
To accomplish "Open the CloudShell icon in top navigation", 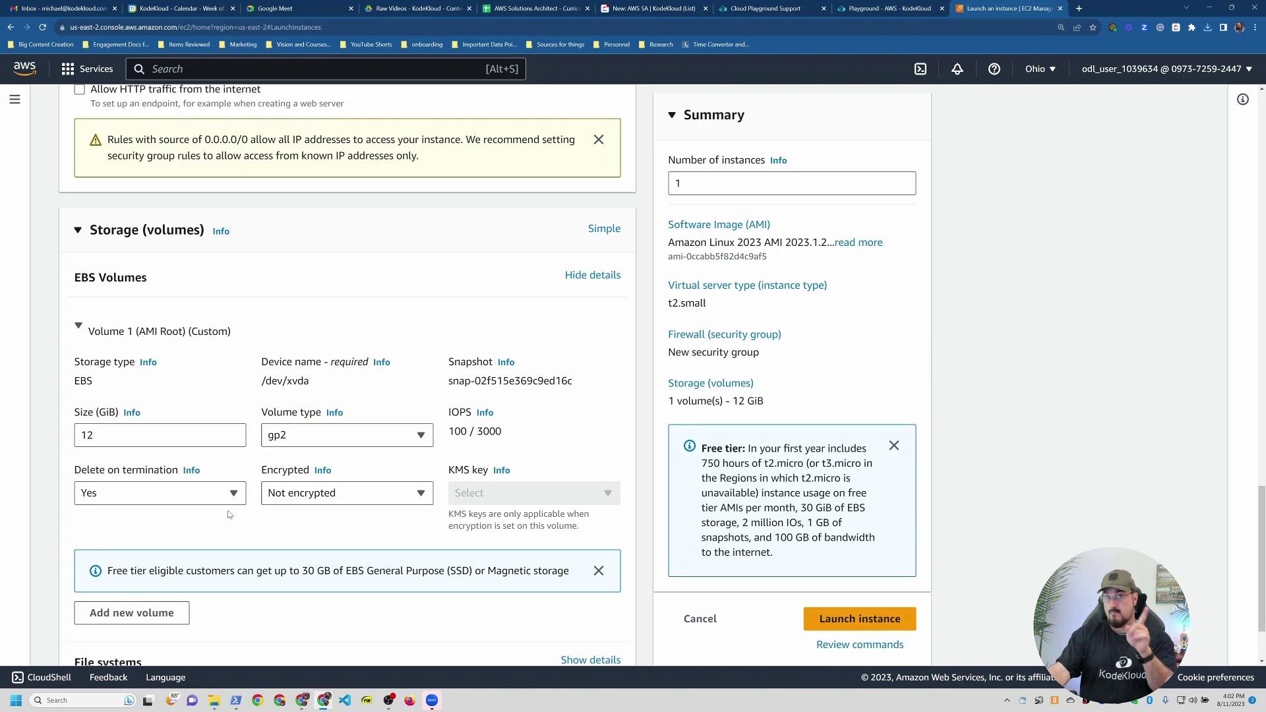I will click(920, 69).
